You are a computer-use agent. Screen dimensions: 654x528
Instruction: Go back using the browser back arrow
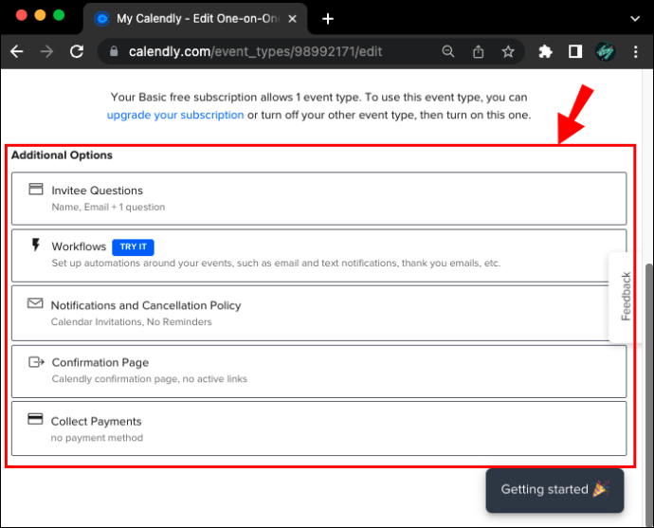17,52
